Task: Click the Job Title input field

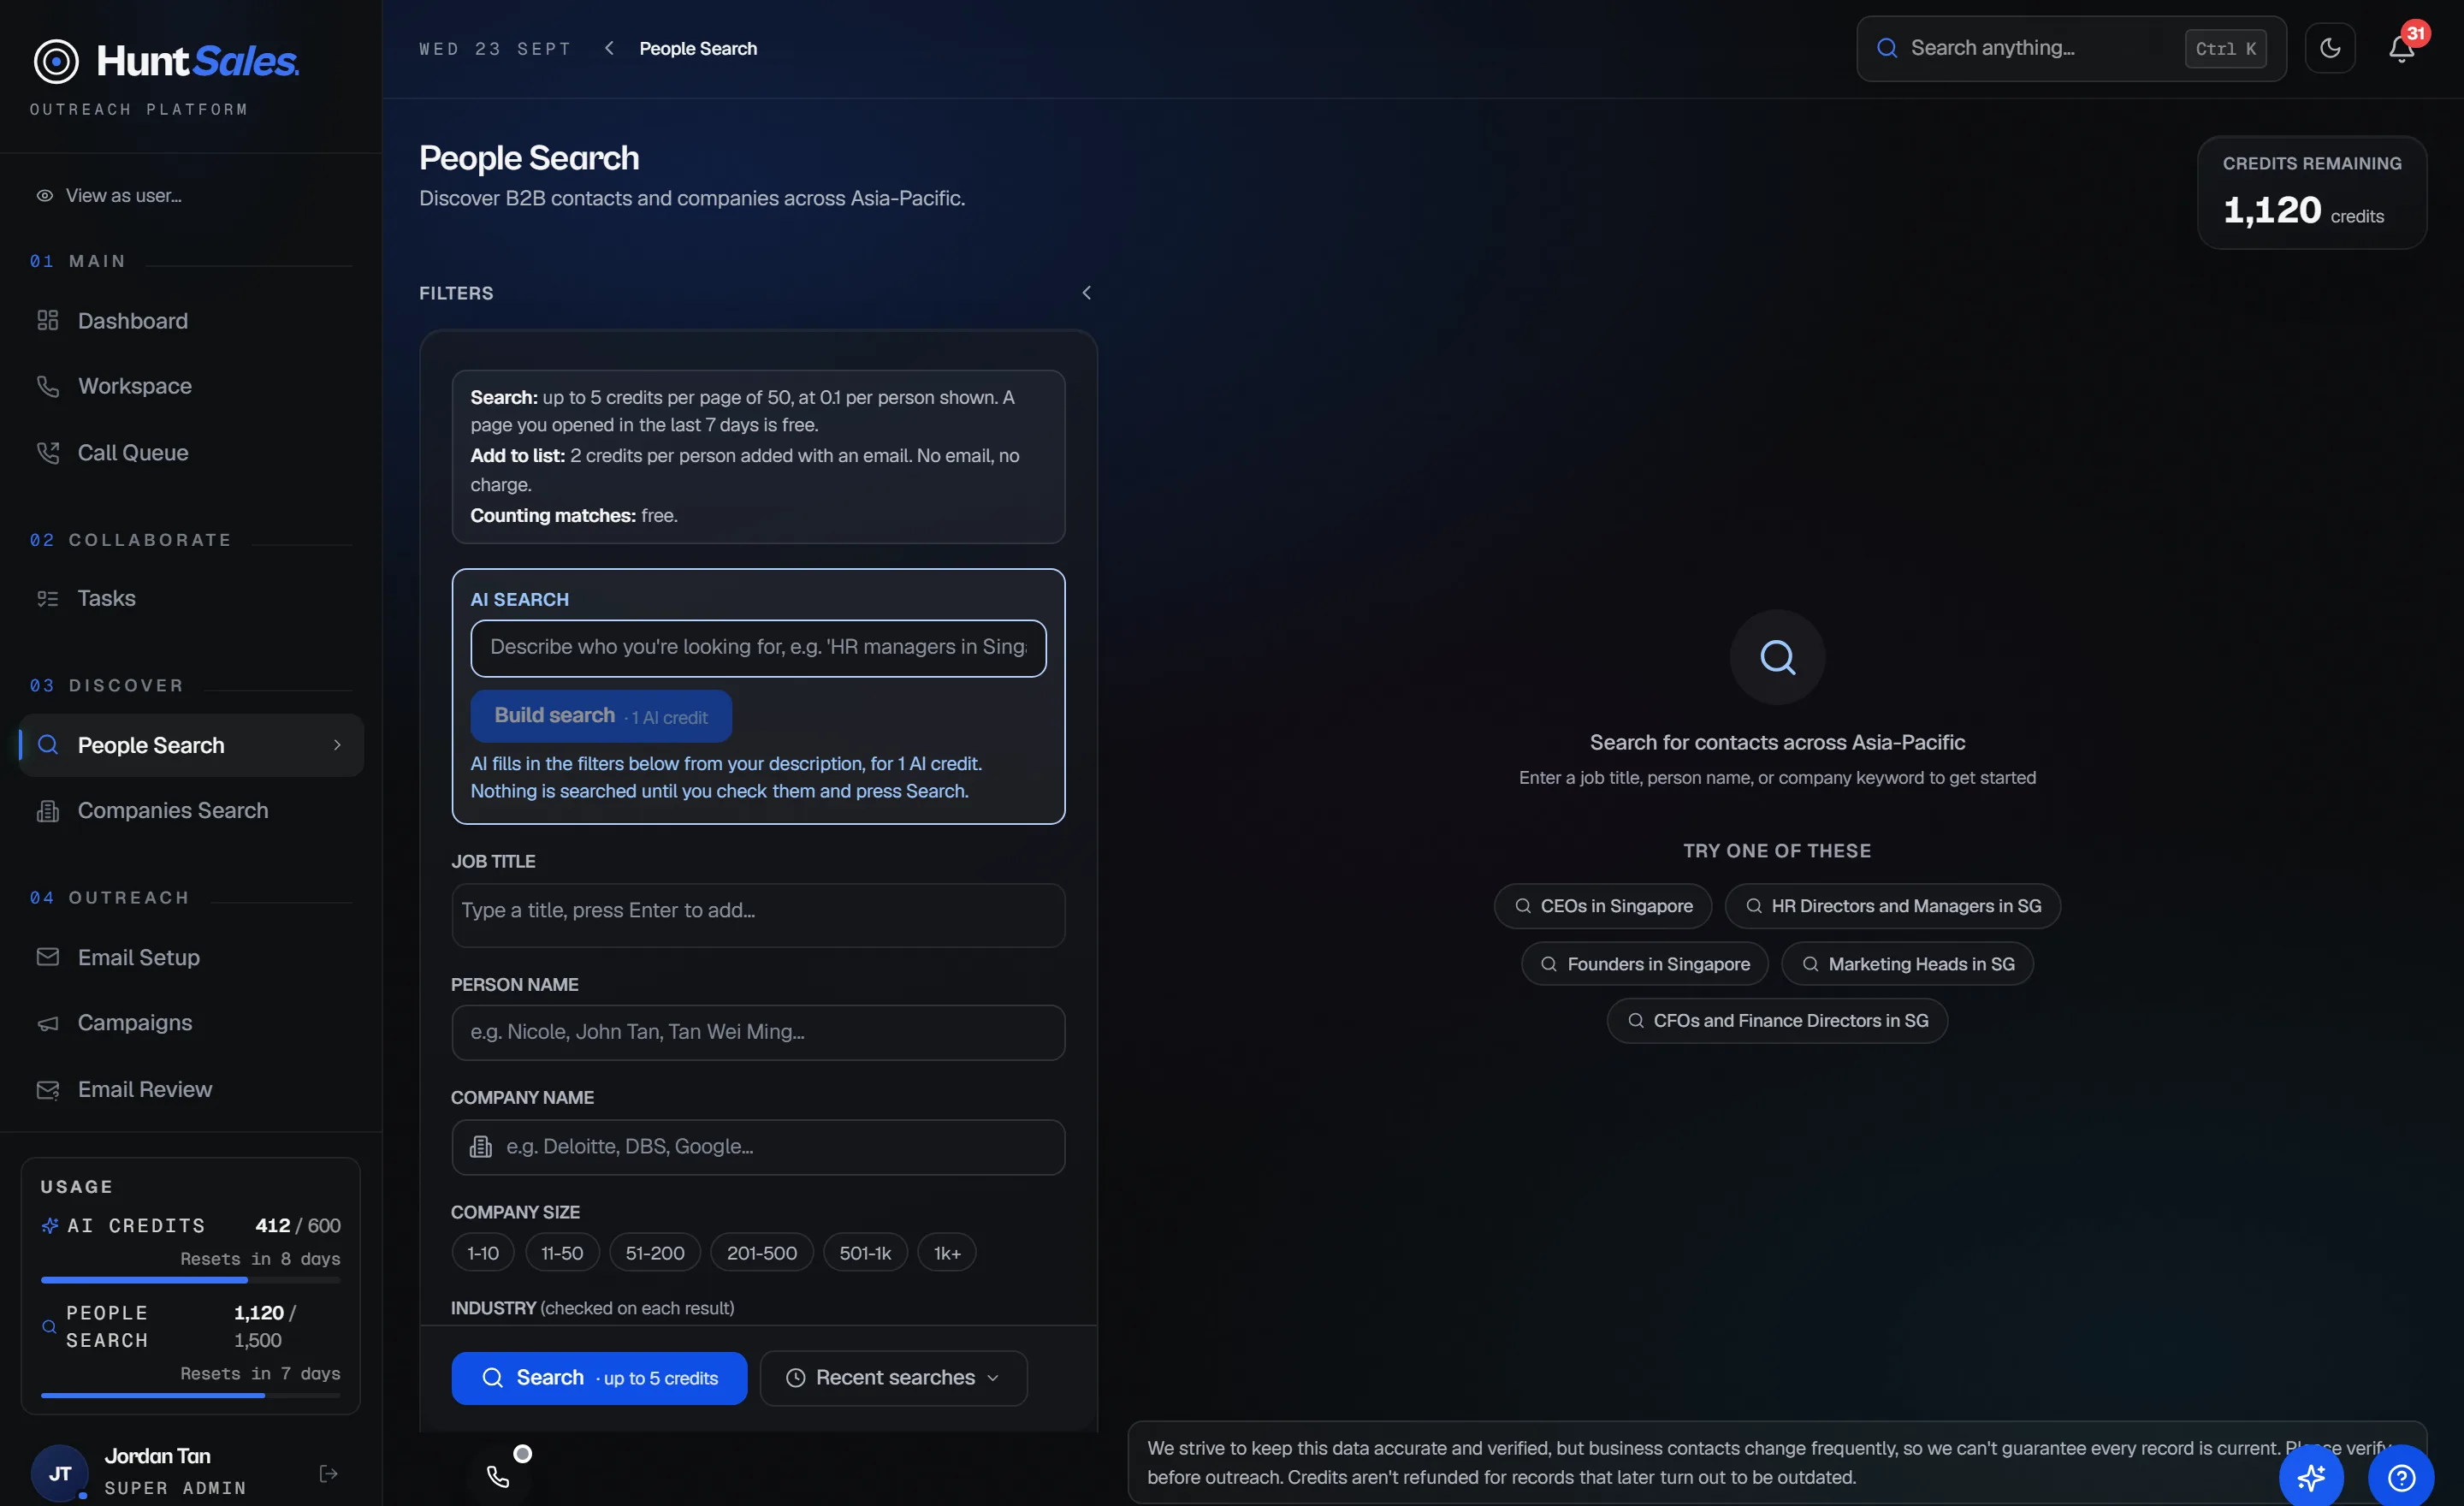Action: 758,915
